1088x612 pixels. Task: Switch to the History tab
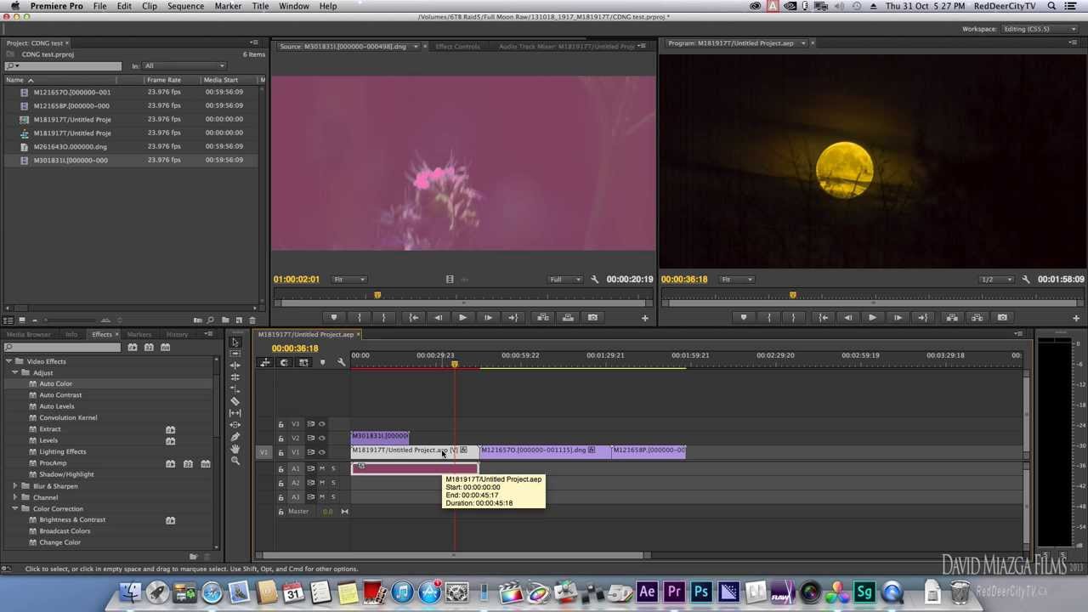[x=177, y=334]
